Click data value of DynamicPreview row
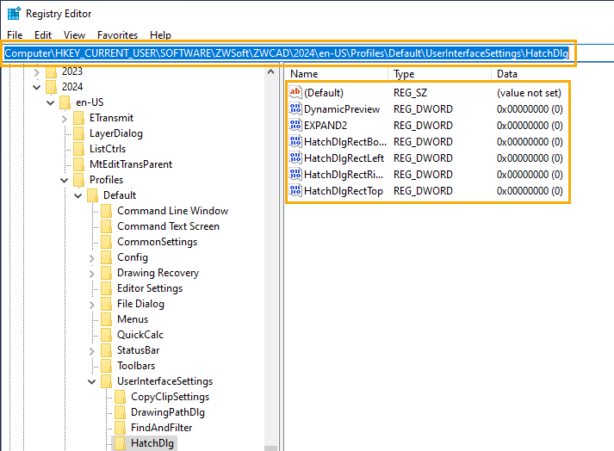 [x=530, y=108]
